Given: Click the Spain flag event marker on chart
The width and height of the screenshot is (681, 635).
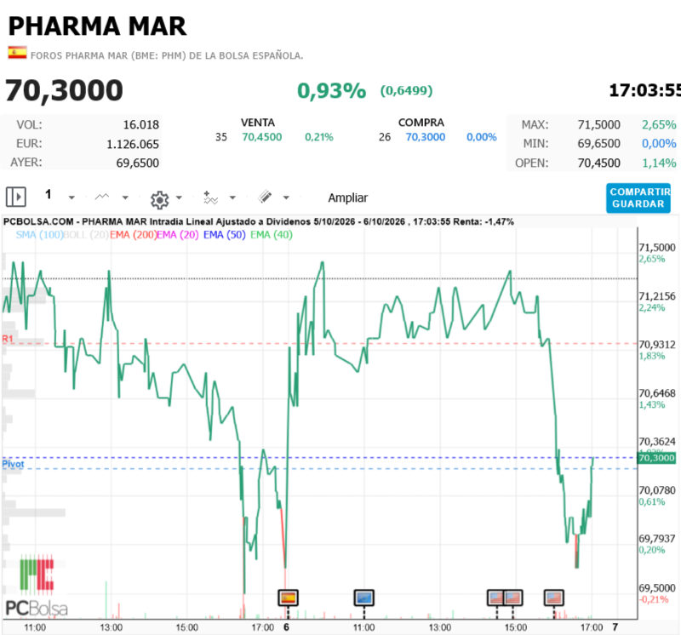Looking at the screenshot, I should (288, 598).
